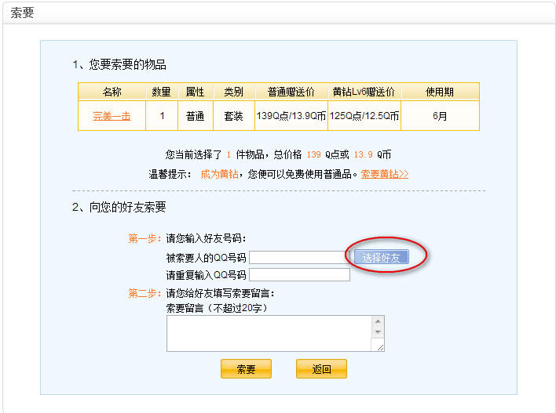Click the message box scroll up arrow
Screen dimensions: 556x413
point(379,321)
